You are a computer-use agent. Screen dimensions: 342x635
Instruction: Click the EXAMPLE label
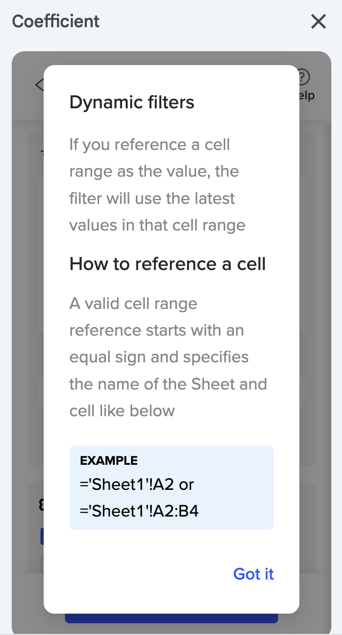(109, 461)
